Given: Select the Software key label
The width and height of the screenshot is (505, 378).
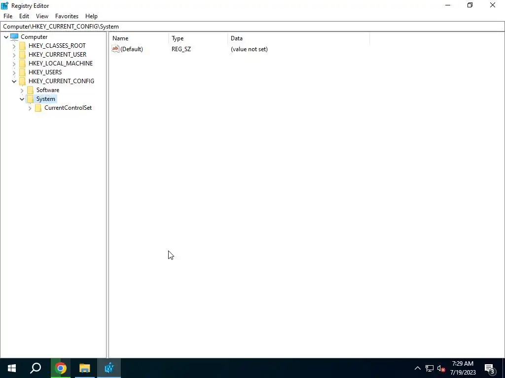Looking at the screenshot, I should point(48,90).
